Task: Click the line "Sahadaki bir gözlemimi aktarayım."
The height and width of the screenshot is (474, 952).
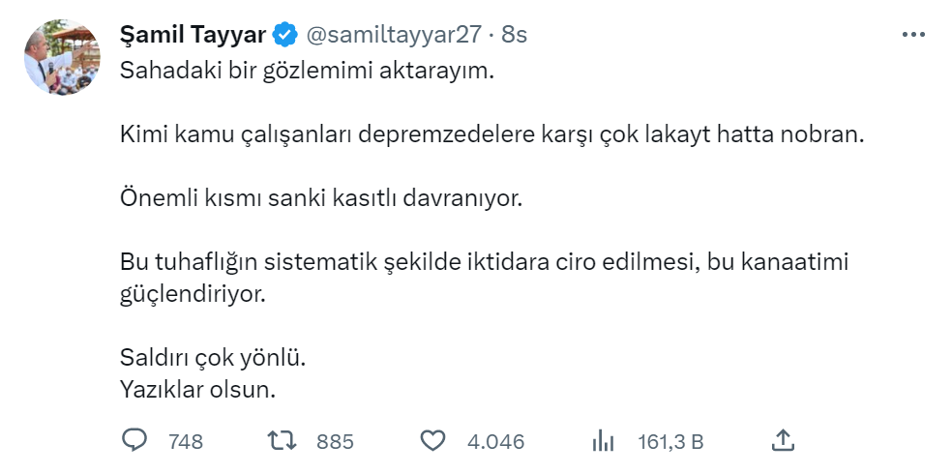Action: coord(307,72)
